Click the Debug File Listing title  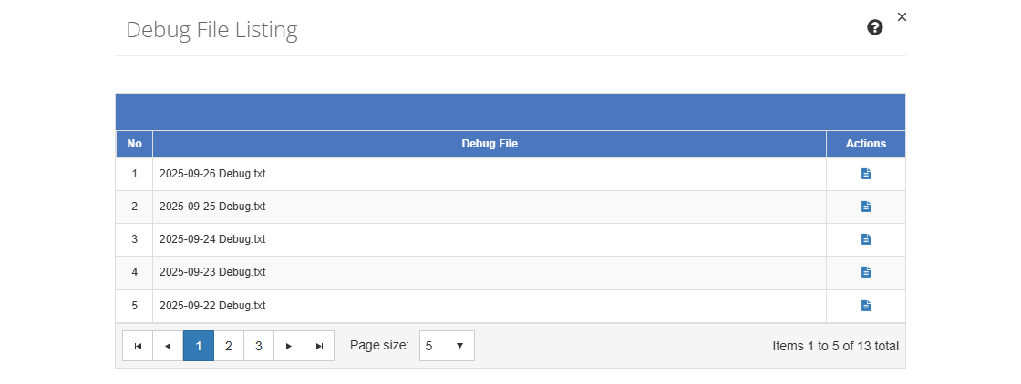click(x=211, y=31)
